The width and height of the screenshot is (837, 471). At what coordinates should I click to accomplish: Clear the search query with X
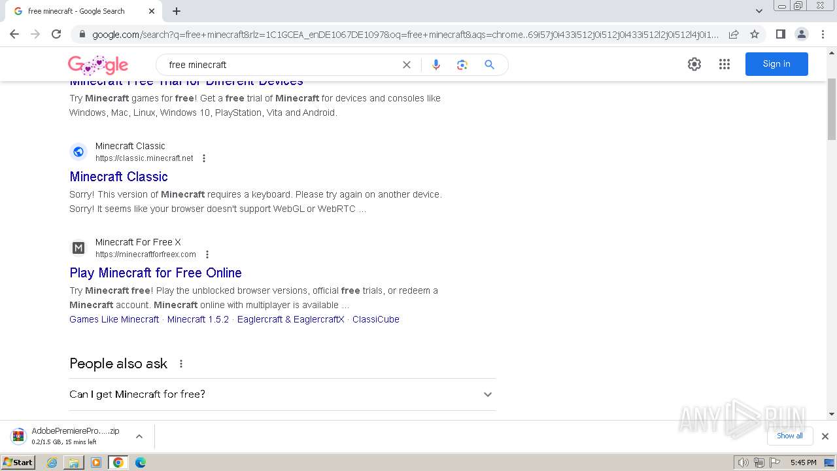pyautogui.click(x=407, y=65)
